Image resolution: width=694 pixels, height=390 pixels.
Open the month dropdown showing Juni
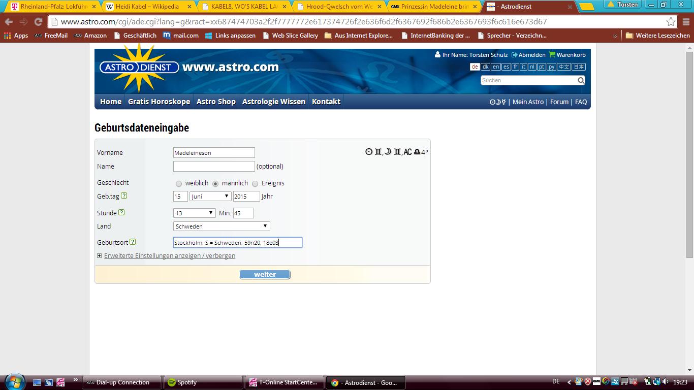coord(210,197)
